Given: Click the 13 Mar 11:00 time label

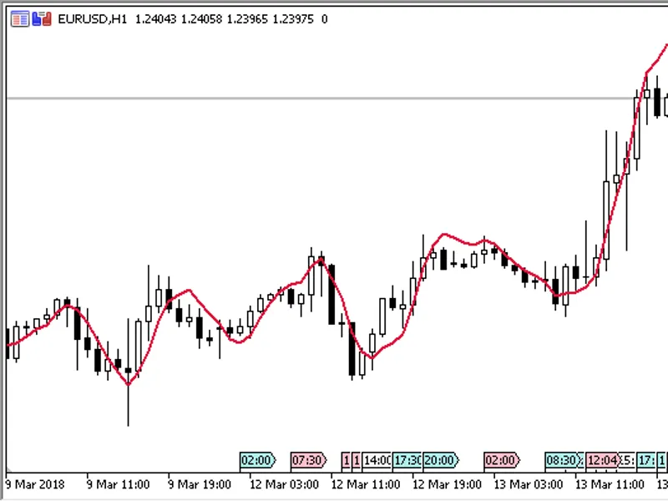Looking at the screenshot, I should click(610, 484).
